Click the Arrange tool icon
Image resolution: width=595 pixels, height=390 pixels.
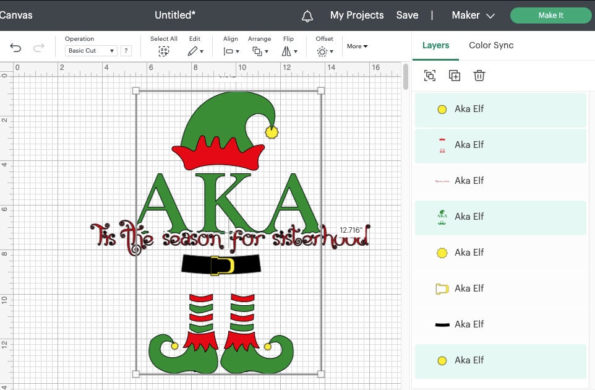click(x=259, y=50)
